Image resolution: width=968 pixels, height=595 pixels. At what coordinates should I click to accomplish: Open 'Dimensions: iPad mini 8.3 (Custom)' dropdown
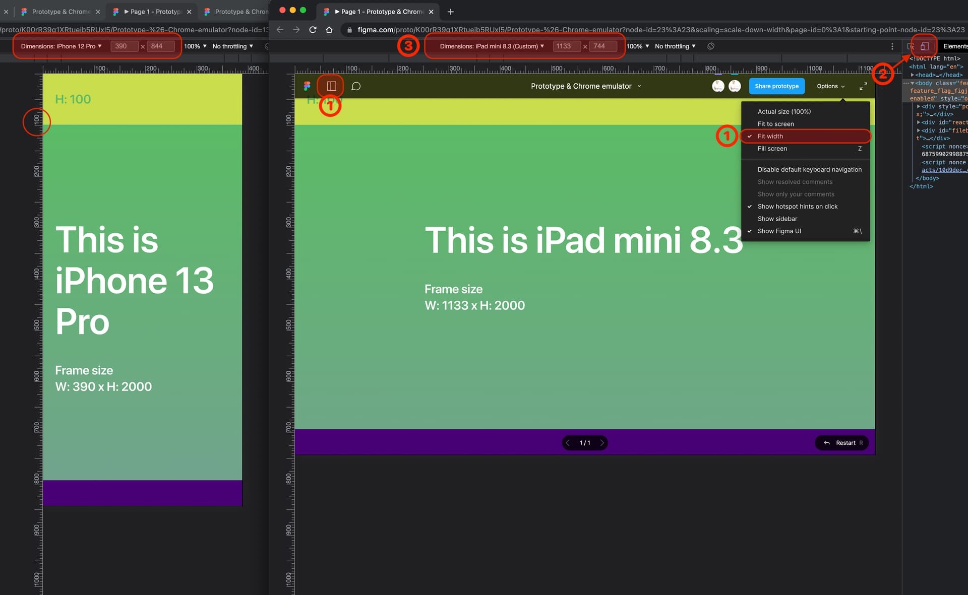click(x=492, y=46)
